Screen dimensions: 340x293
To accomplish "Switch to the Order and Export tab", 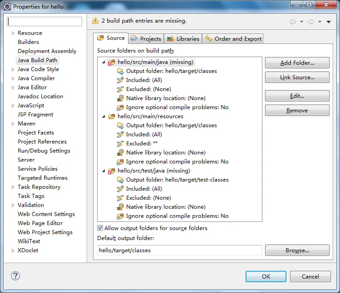I will (x=233, y=39).
